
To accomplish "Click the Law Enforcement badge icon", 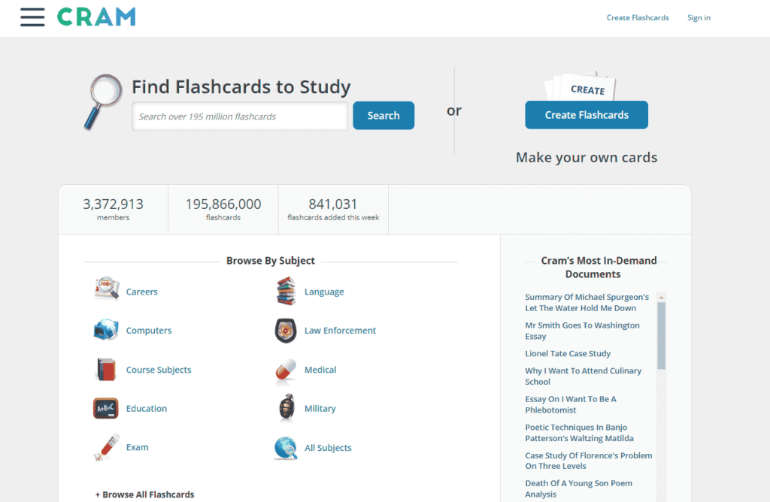I will tap(285, 330).
